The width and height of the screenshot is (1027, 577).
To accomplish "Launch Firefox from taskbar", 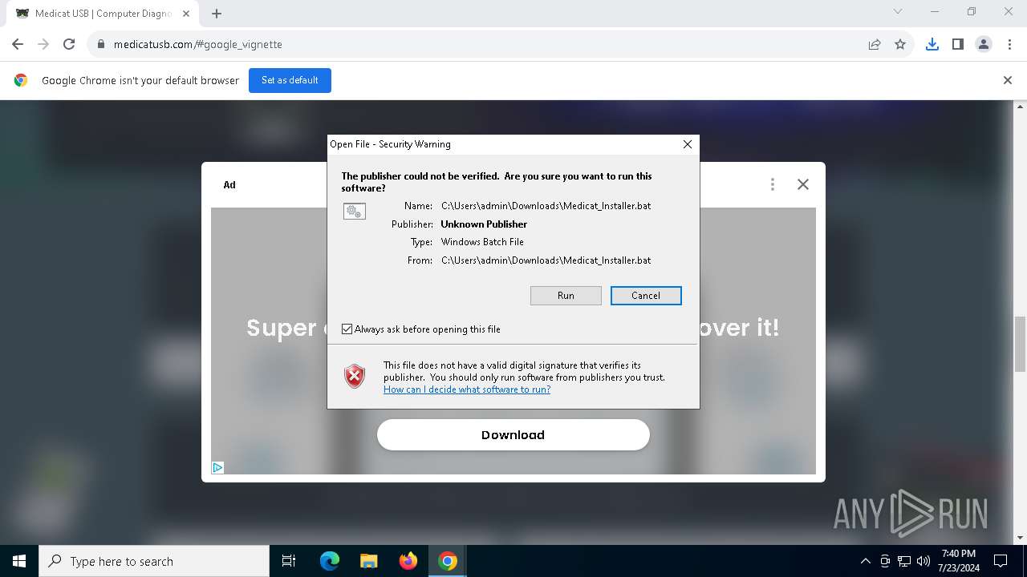I will 408,561.
